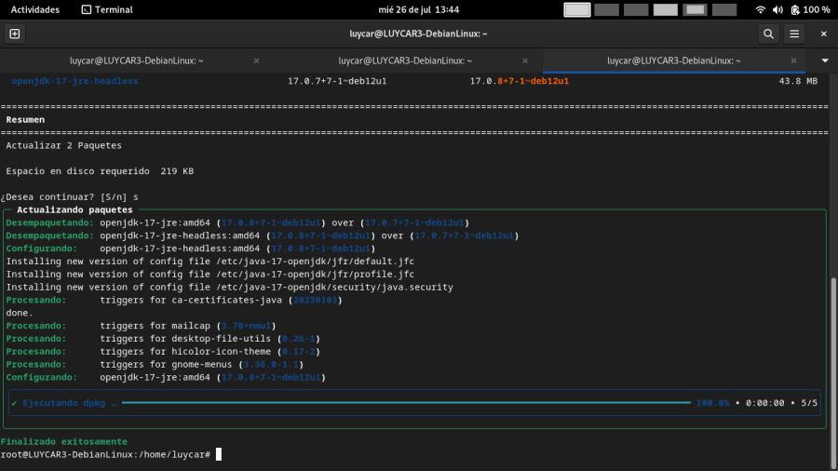Click the volume speaker icon
Image resolution: width=838 pixels, height=471 pixels.
pos(777,9)
